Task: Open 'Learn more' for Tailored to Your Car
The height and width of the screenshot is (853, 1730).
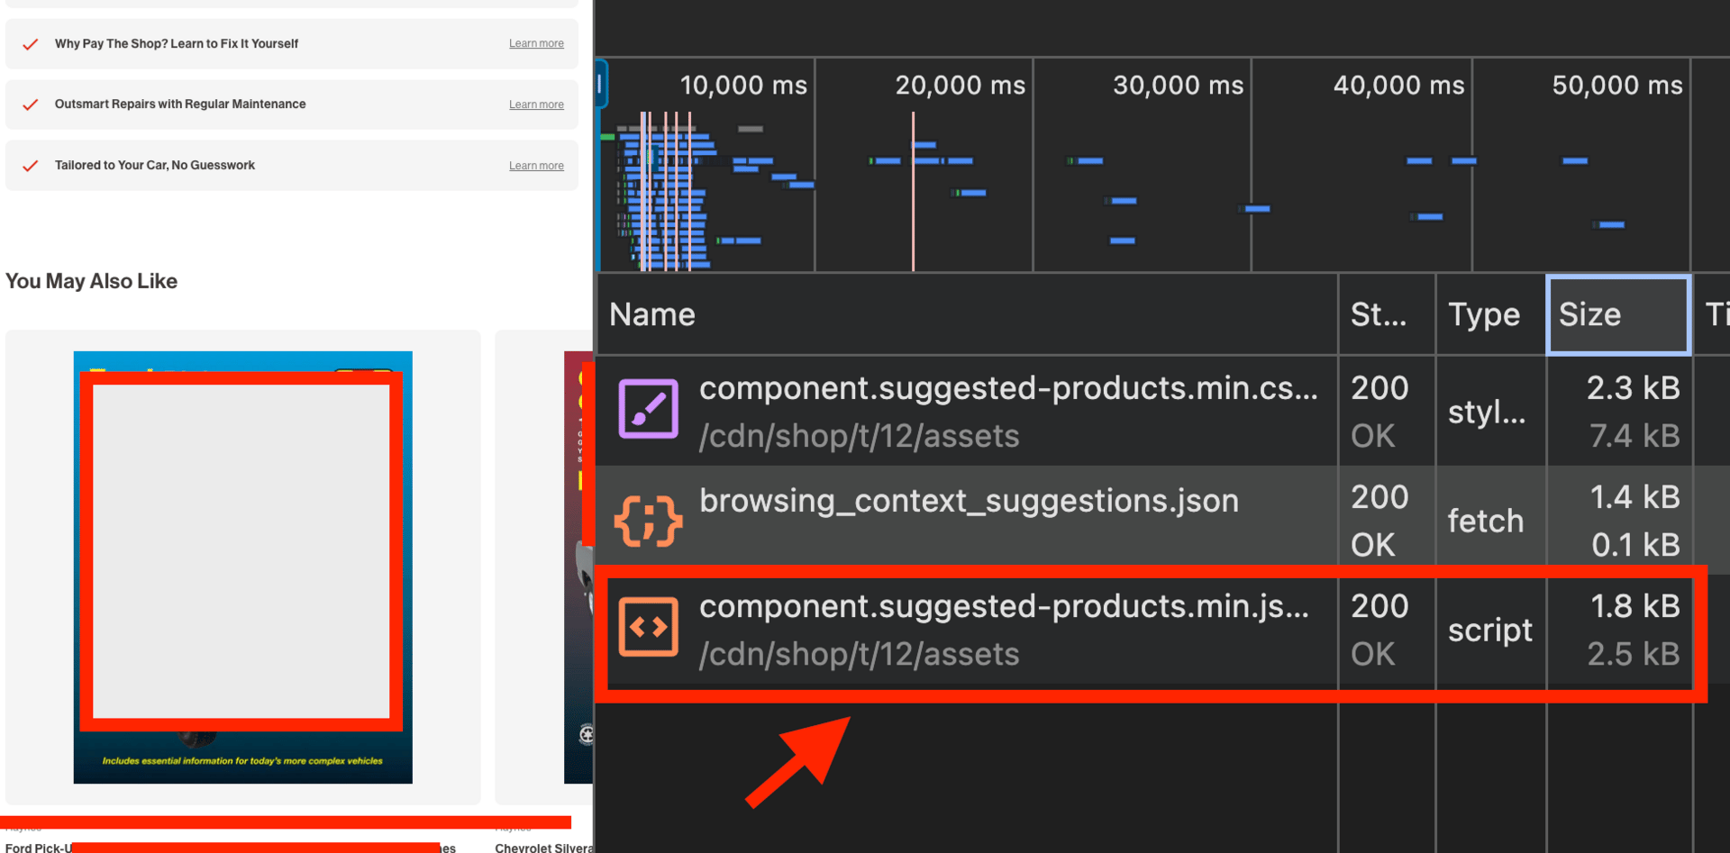Action: (536, 166)
